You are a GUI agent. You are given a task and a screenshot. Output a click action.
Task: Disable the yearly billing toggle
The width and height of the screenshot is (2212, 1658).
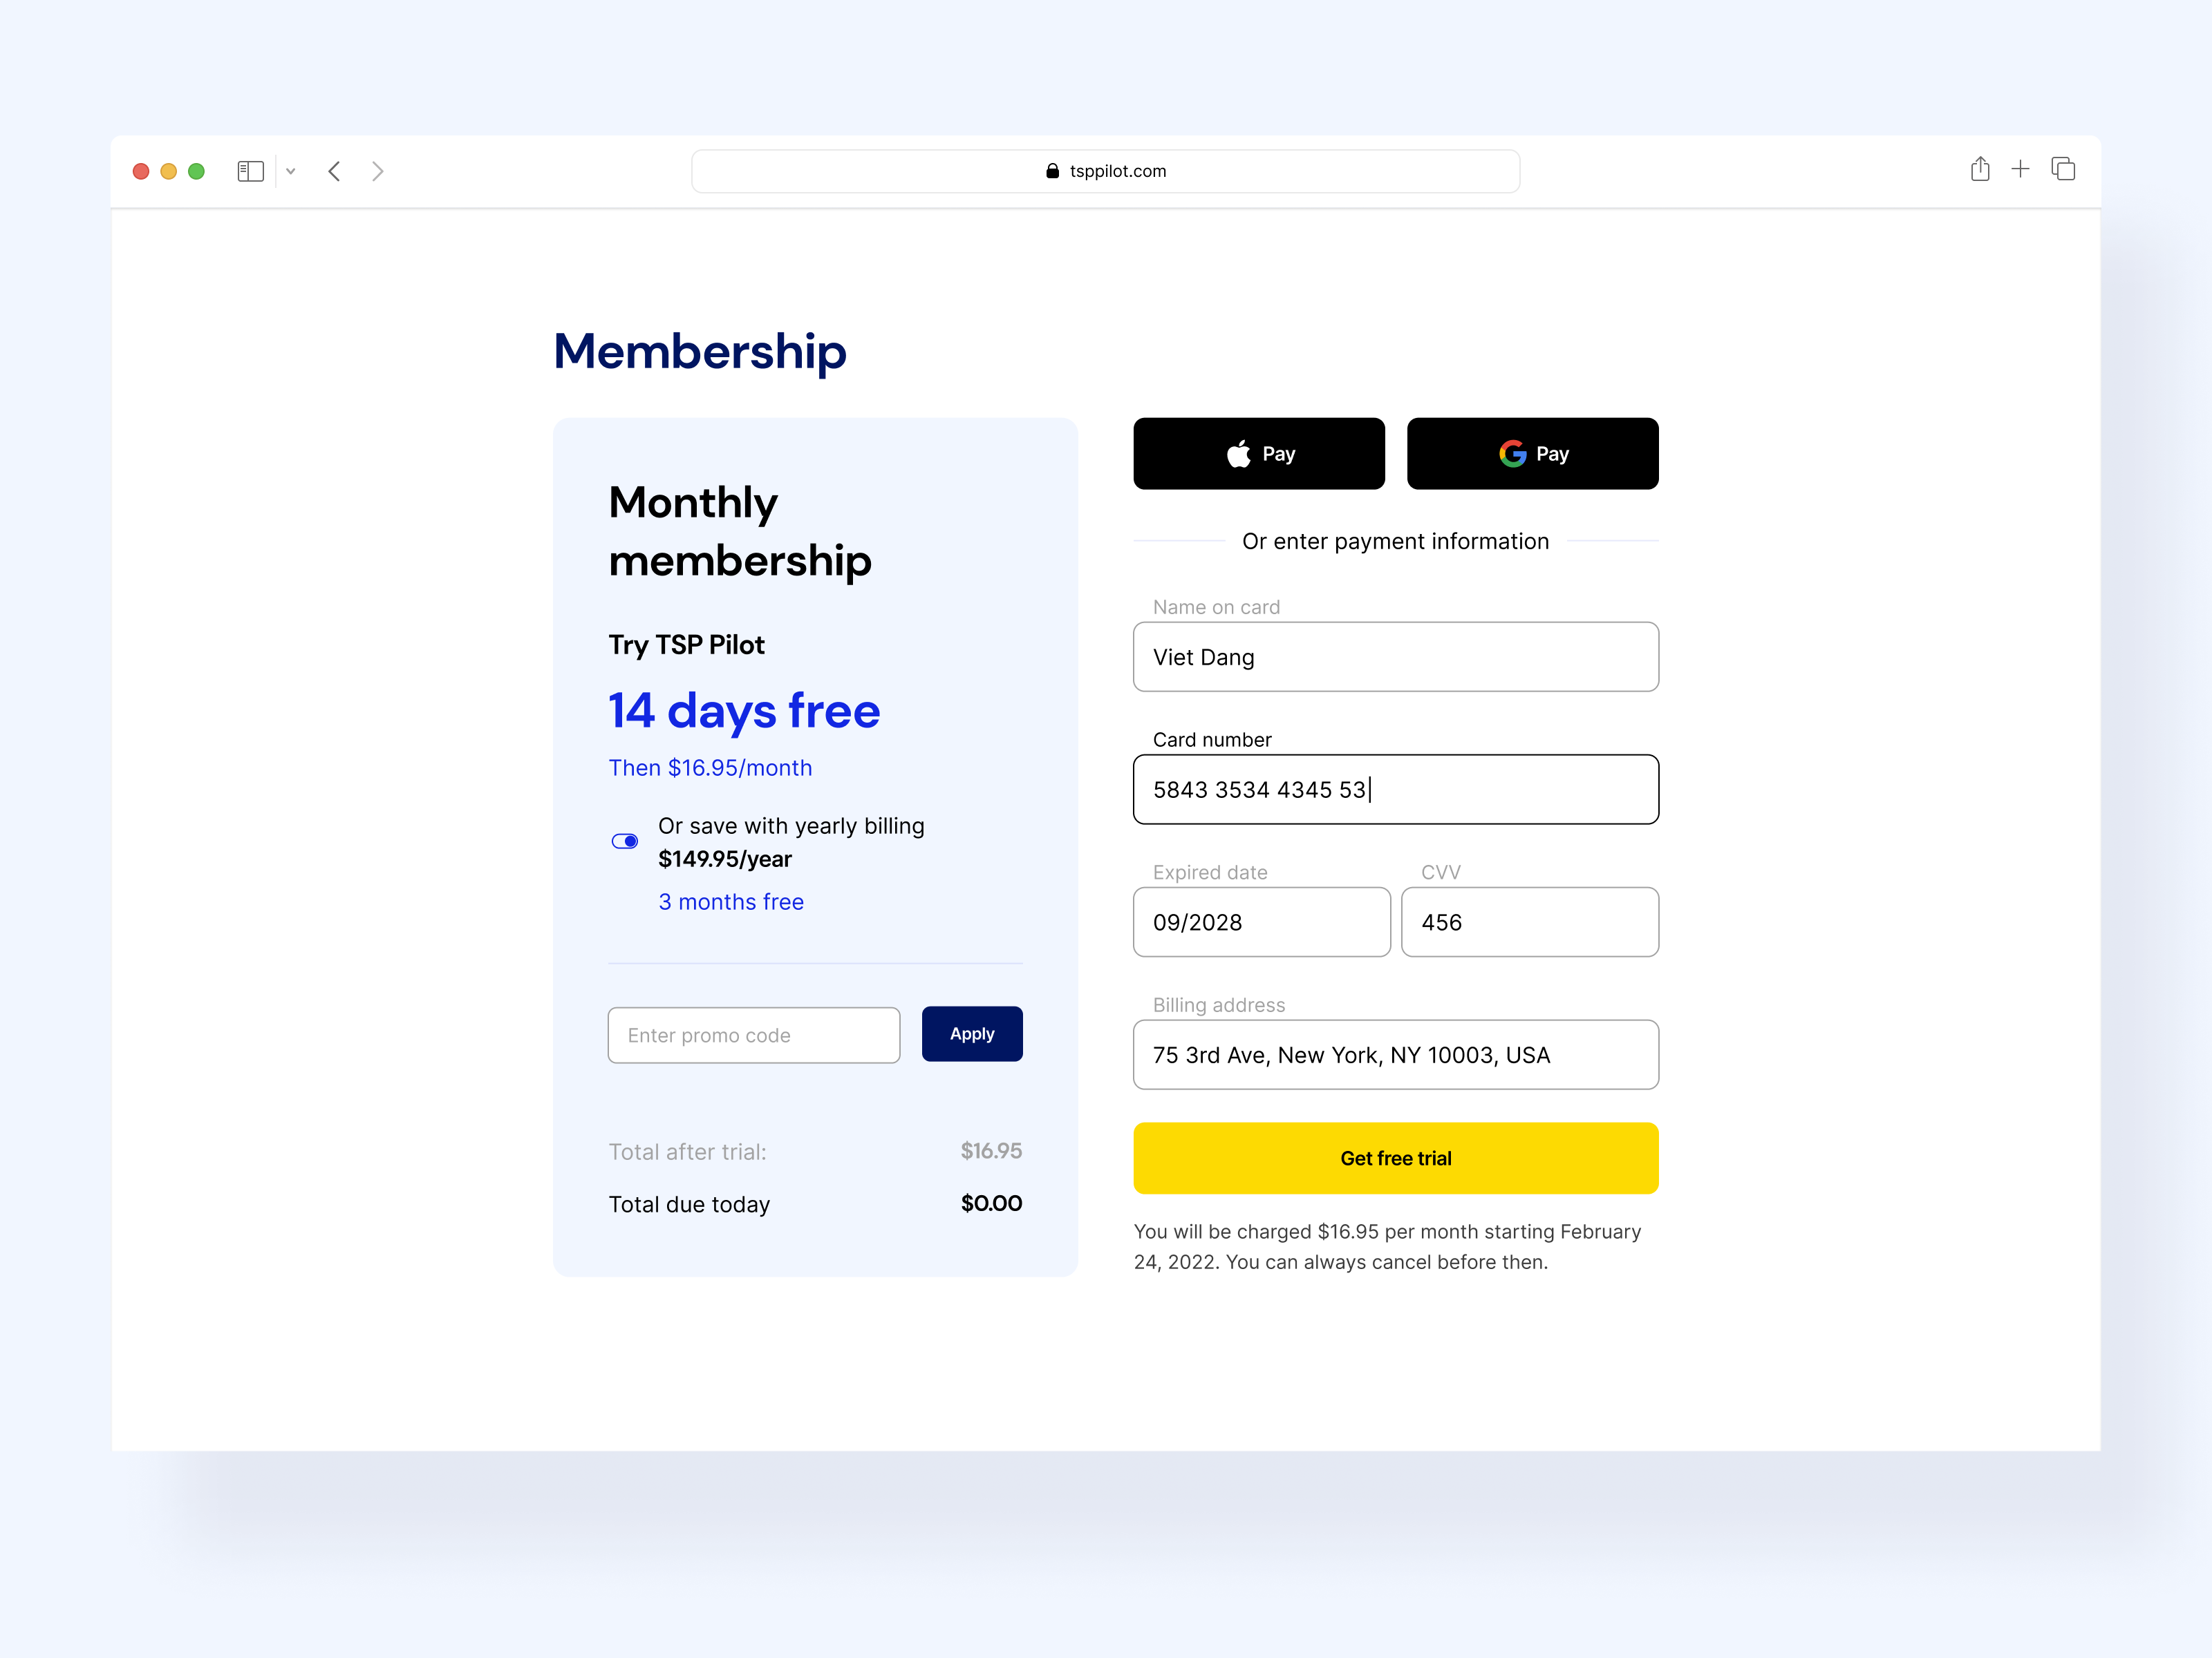click(624, 841)
